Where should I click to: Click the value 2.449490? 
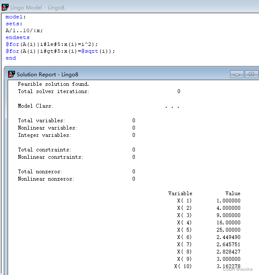229,237
